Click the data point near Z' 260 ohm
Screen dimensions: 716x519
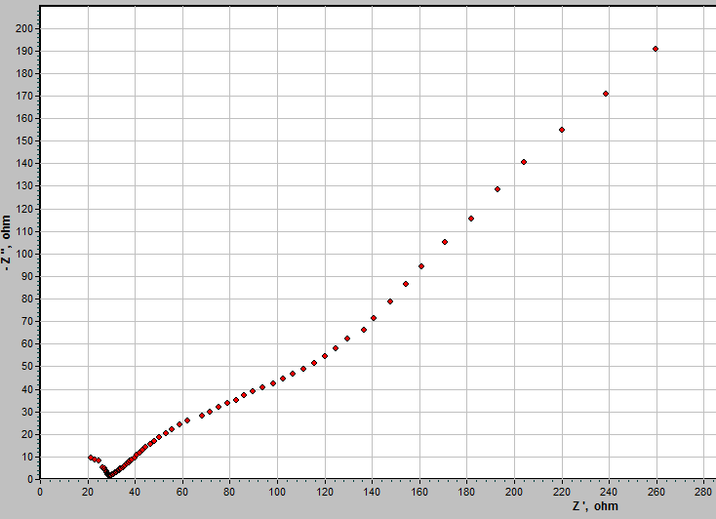coord(656,49)
